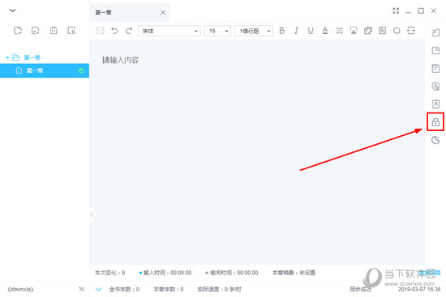Click the lock icon in right sidebar
The height and width of the screenshot is (297, 446).
point(435,122)
